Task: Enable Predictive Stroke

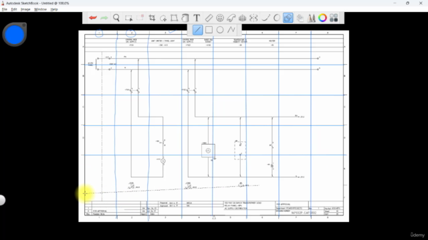Action: [x=277, y=18]
